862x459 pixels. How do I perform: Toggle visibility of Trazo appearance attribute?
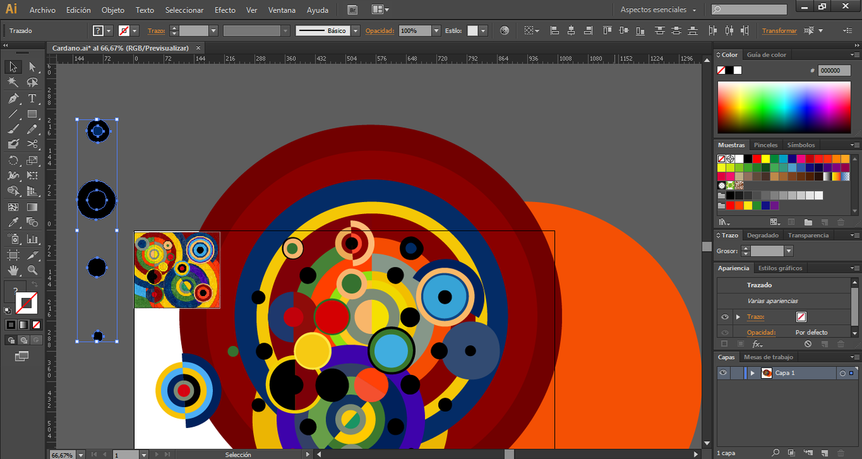[725, 317]
